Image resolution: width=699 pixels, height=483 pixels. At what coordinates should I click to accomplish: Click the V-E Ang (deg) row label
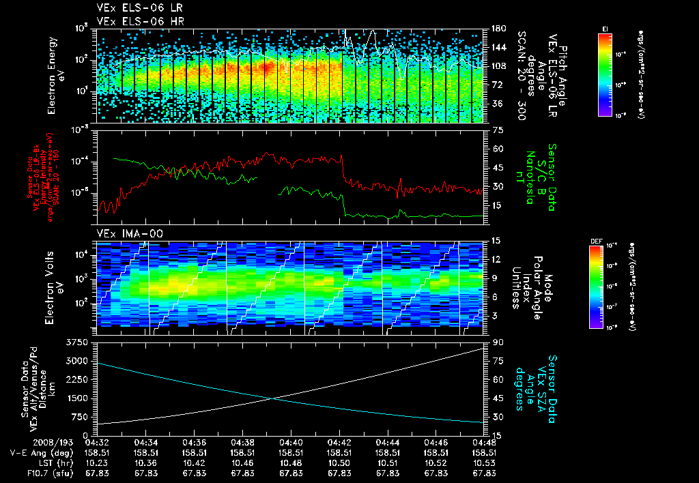(42, 453)
